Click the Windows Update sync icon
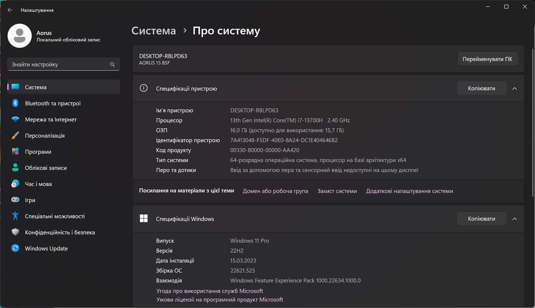Image resolution: width=535 pixels, height=308 pixels. (15, 248)
